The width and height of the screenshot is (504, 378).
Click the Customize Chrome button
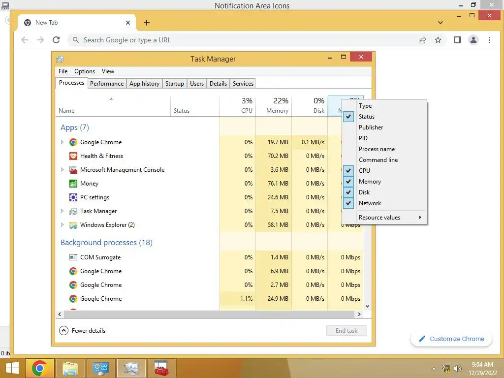point(451,339)
